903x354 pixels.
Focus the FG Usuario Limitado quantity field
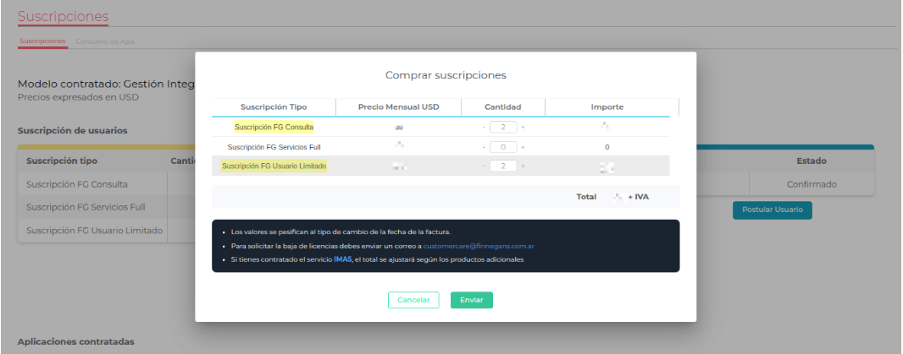[x=503, y=166]
